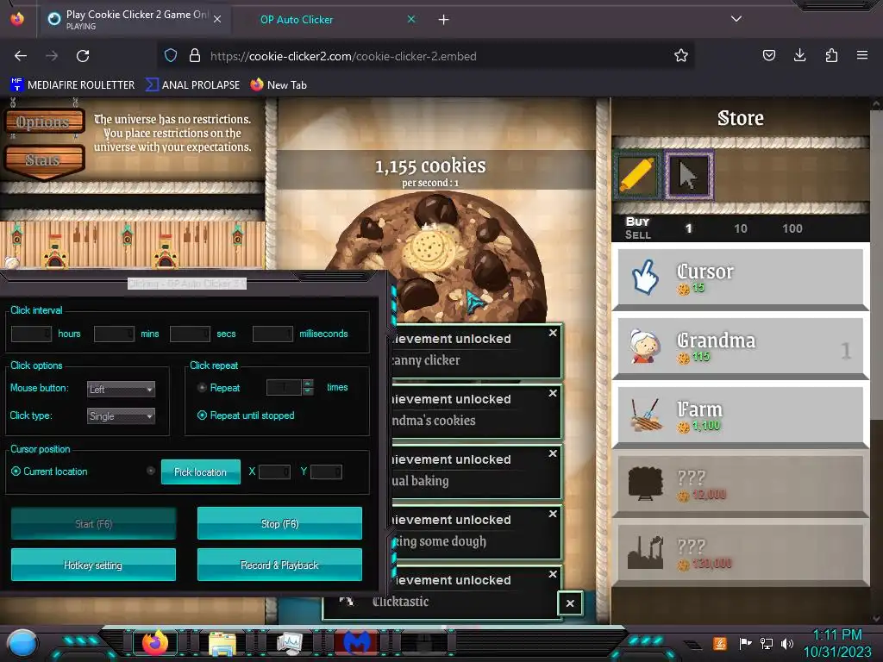Viewport: 883px width, 662px height.
Task: Open the Firefox downloads panel
Action: (800, 55)
